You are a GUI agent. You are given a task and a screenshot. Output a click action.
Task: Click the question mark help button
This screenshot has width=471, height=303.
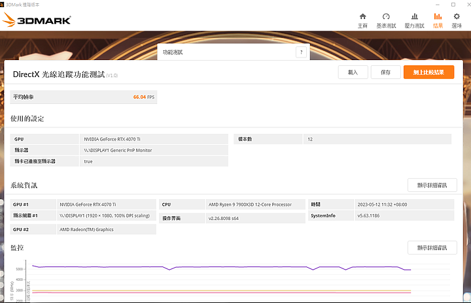[302, 52]
